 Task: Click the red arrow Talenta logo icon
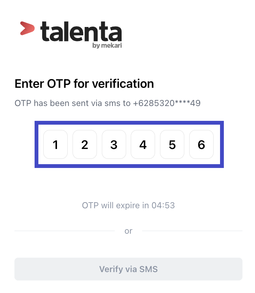click(x=27, y=28)
